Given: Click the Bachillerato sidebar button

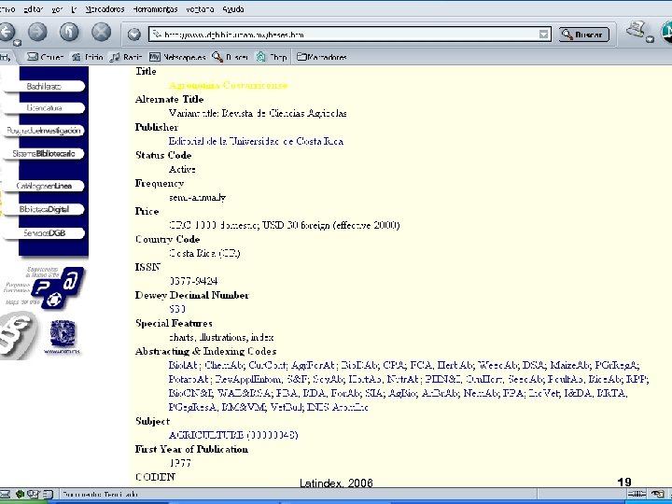Looking at the screenshot, I should click(x=44, y=86).
